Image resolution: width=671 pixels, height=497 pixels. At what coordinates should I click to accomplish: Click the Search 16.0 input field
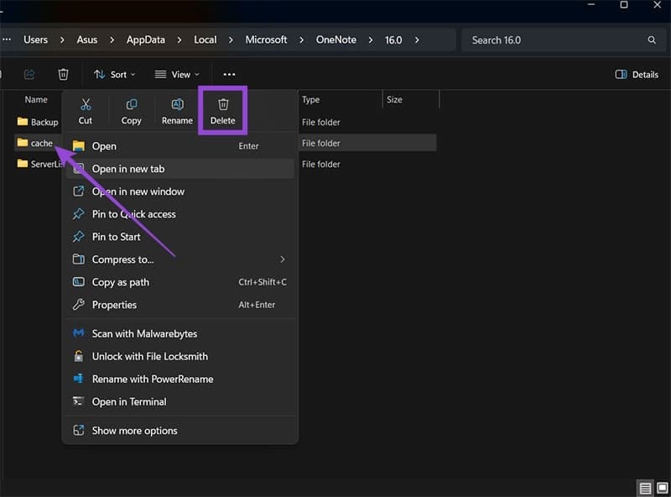554,39
